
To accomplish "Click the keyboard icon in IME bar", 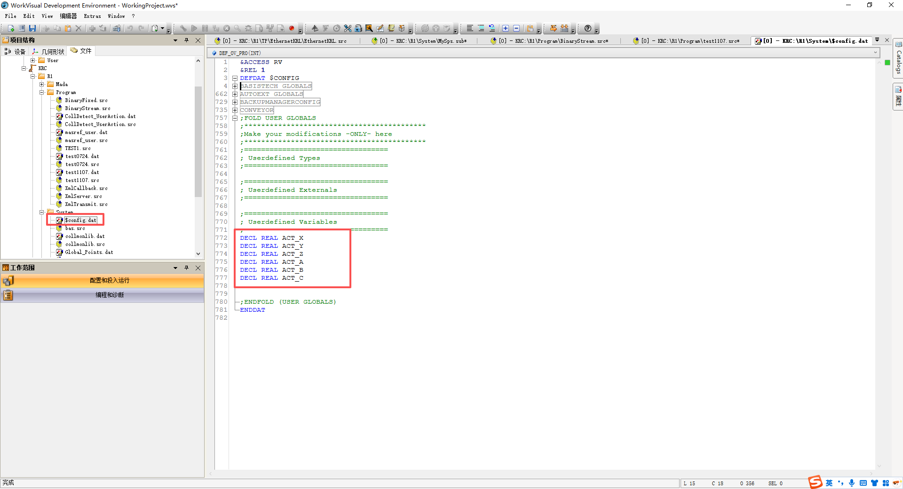I will (863, 483).
